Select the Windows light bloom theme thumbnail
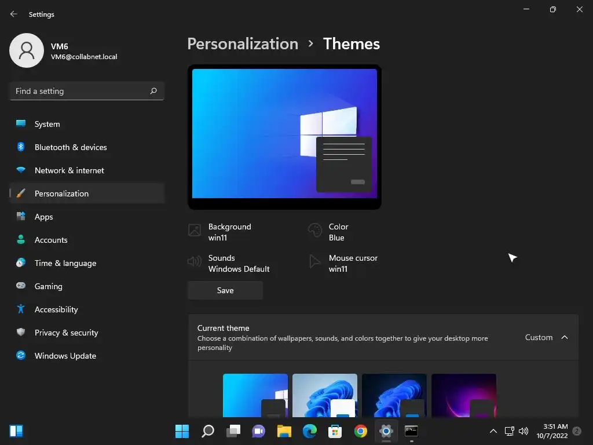593x445 pixels. pos(325,395)
